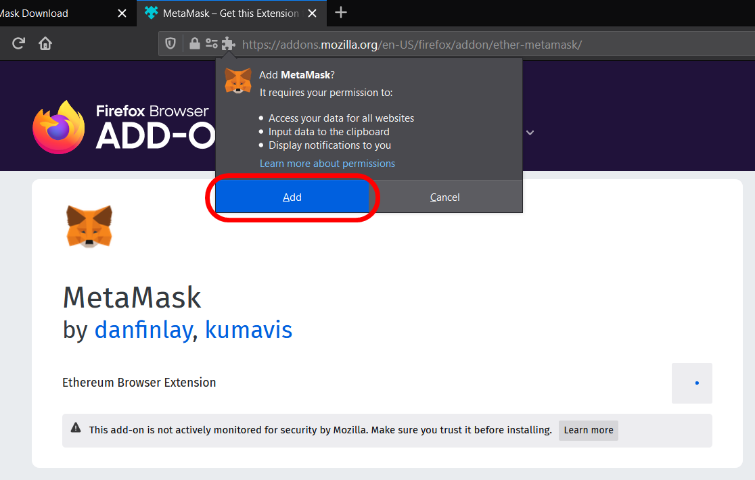Select the MetaMask – Get this Extension tab

pos(231,14)
